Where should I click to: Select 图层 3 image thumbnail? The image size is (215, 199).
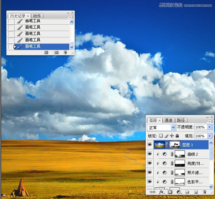pos(160,145)
